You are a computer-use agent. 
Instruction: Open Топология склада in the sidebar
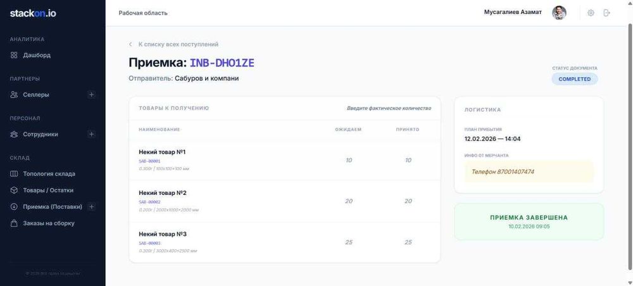[x=49, y=174]
